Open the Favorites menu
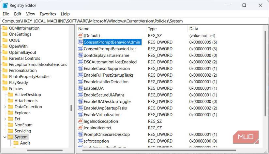The width and height of the screenshot is (269, 154). point(48,14)
